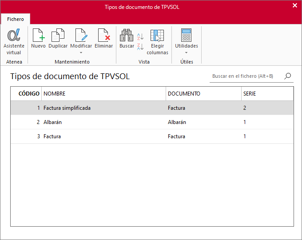Sort by the NOMBRE column header

click(103, 94)
